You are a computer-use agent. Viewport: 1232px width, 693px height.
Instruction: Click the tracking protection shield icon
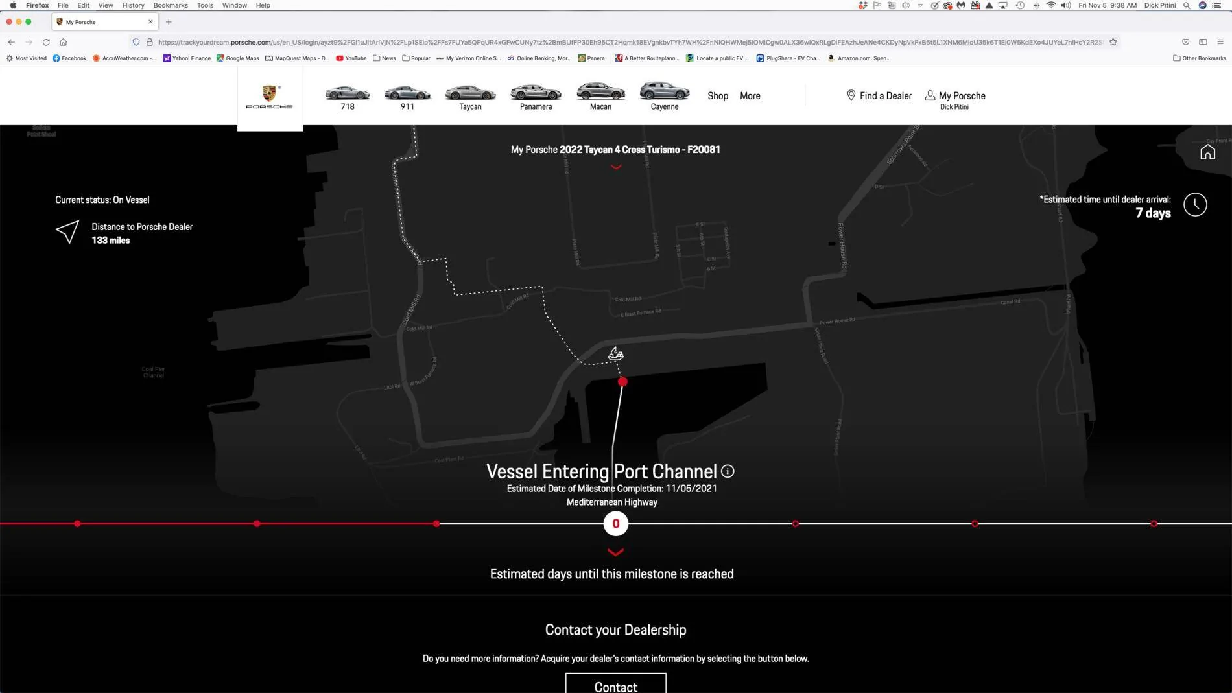click(x=136, y=42)
